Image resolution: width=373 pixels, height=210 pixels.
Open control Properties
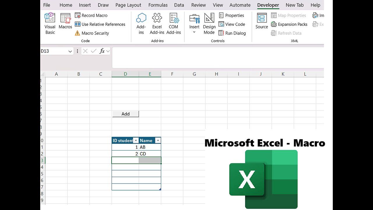[x=231, y=15]
